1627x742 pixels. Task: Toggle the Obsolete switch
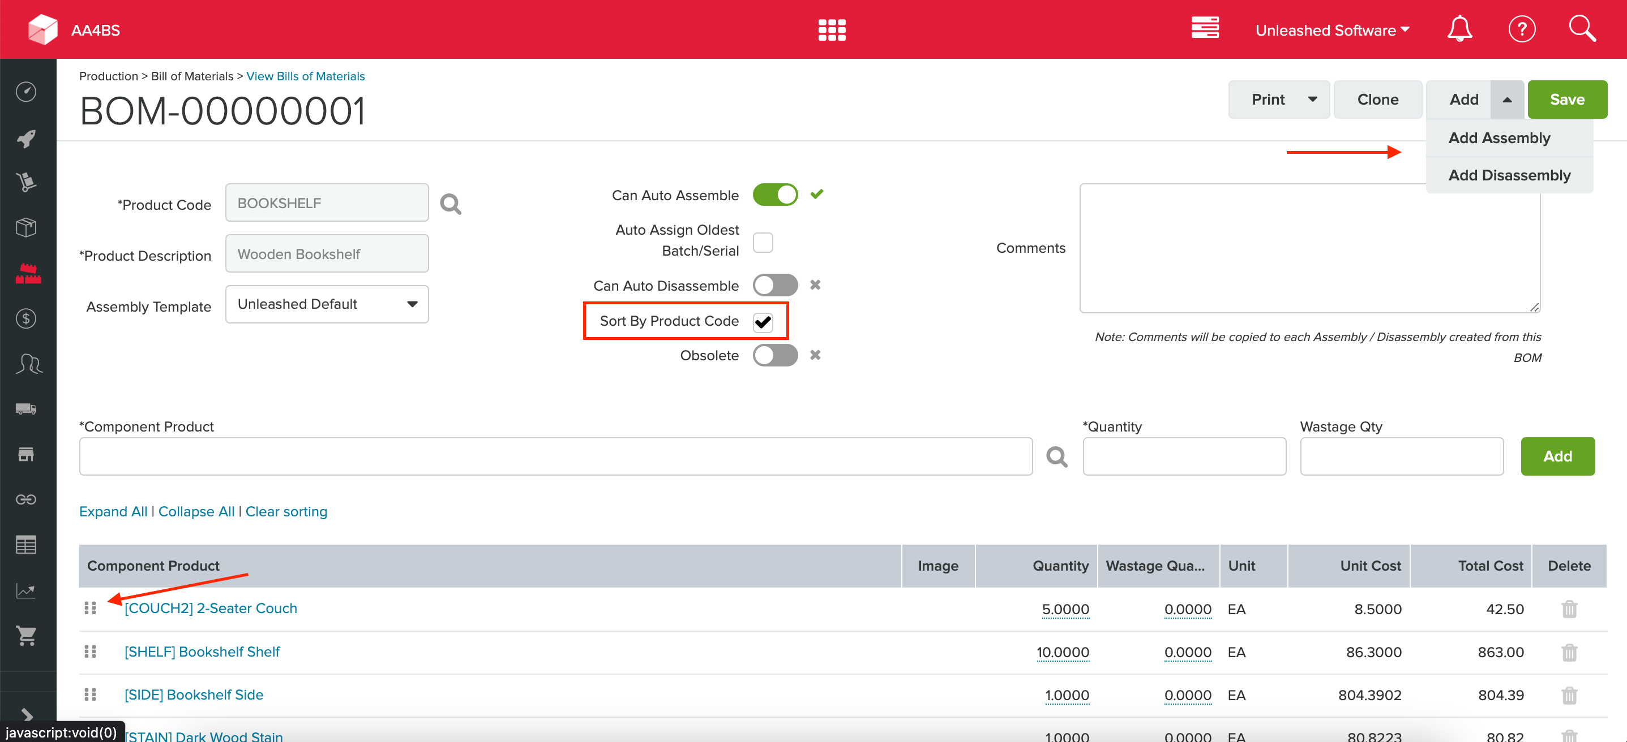click(x=775, y=355)
